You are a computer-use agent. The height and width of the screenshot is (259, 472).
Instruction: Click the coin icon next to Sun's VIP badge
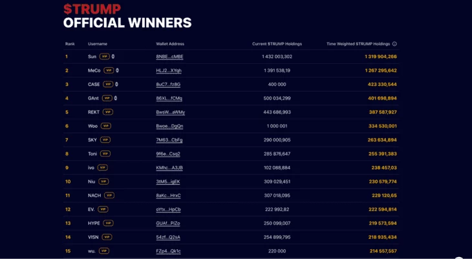[x=113, y=57]
